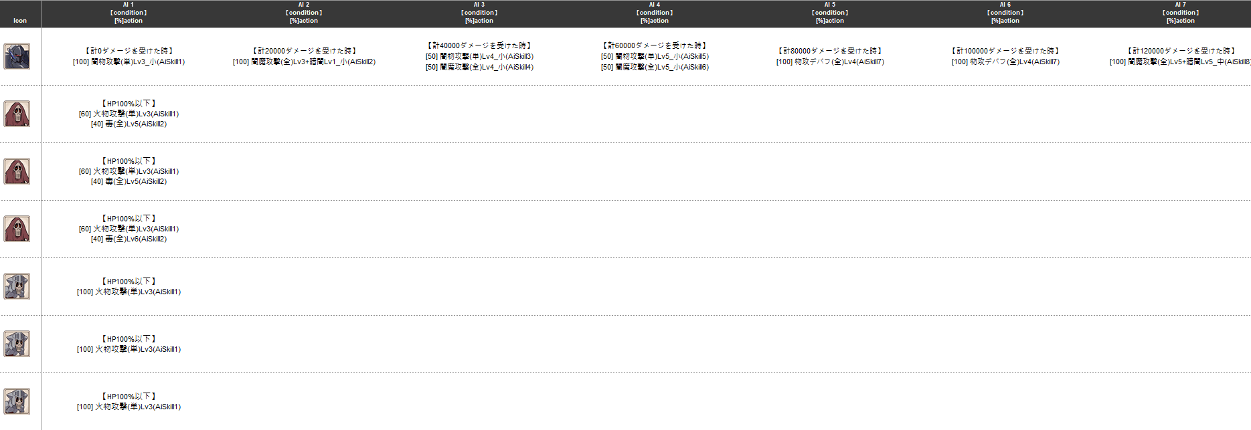Click the dark armored knight enemy icon
Image resolution: width=1251 pixels, height=430 pixels.
click(17, 57)
